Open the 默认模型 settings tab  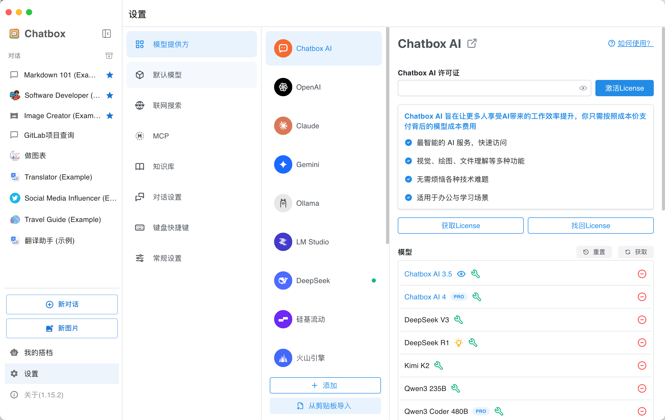pyautogui.click(x=191, y=75)
